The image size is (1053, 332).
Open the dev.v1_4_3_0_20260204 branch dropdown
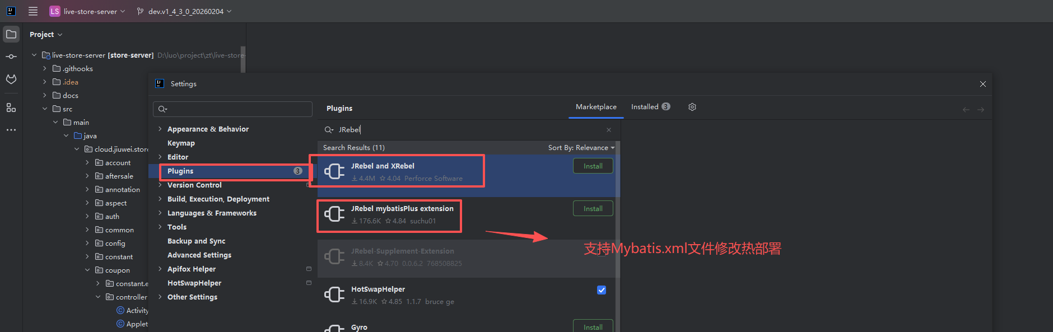click(190, 11)
